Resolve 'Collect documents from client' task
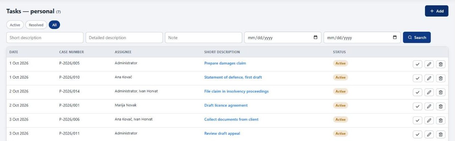Image resolution: width=455 pixels, height=141 pixels. coord(418,120)
